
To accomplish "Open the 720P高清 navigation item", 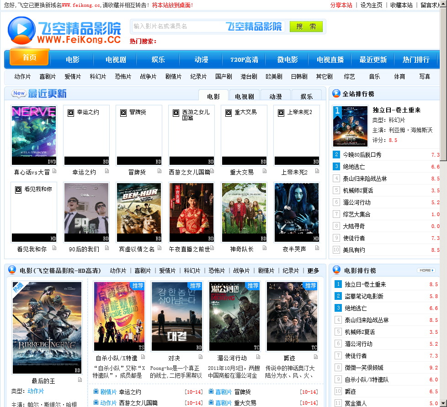I will [x=245, y=60].
